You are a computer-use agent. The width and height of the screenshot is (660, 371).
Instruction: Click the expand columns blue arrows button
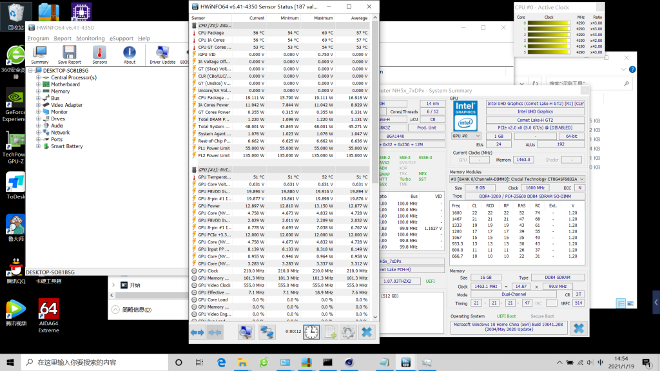click(197, 332)
